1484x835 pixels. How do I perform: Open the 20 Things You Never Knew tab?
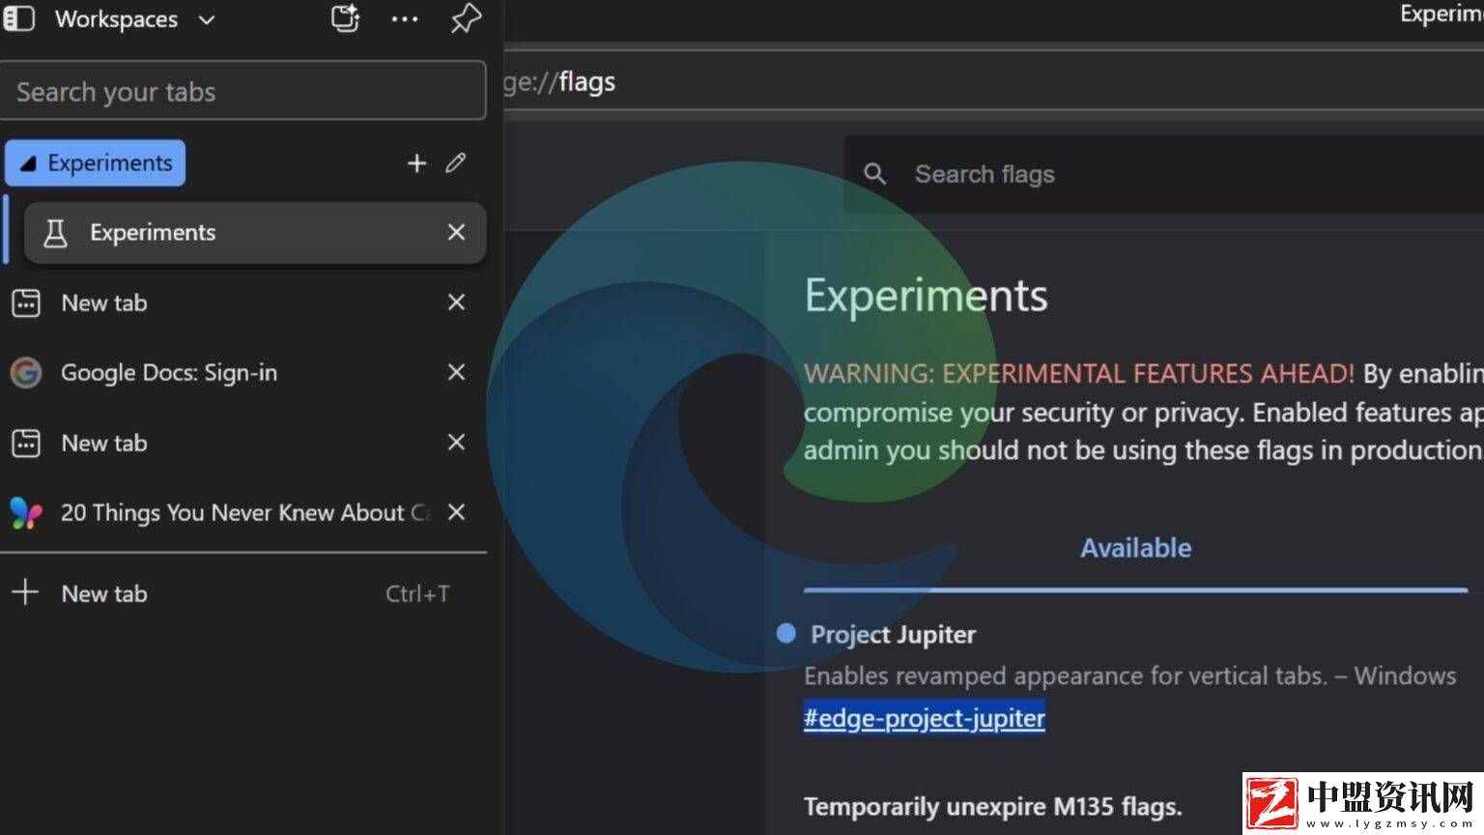[243, 512]
